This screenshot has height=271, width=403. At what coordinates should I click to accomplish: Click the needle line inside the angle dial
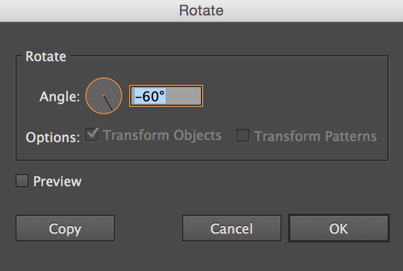[108, 103]
